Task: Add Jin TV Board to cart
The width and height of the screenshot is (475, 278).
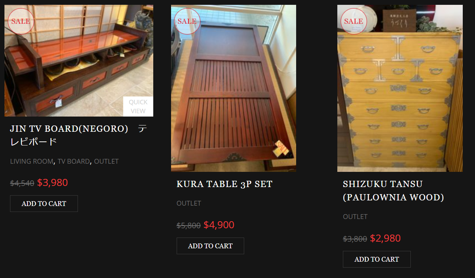Action: (x=44, y=204)
